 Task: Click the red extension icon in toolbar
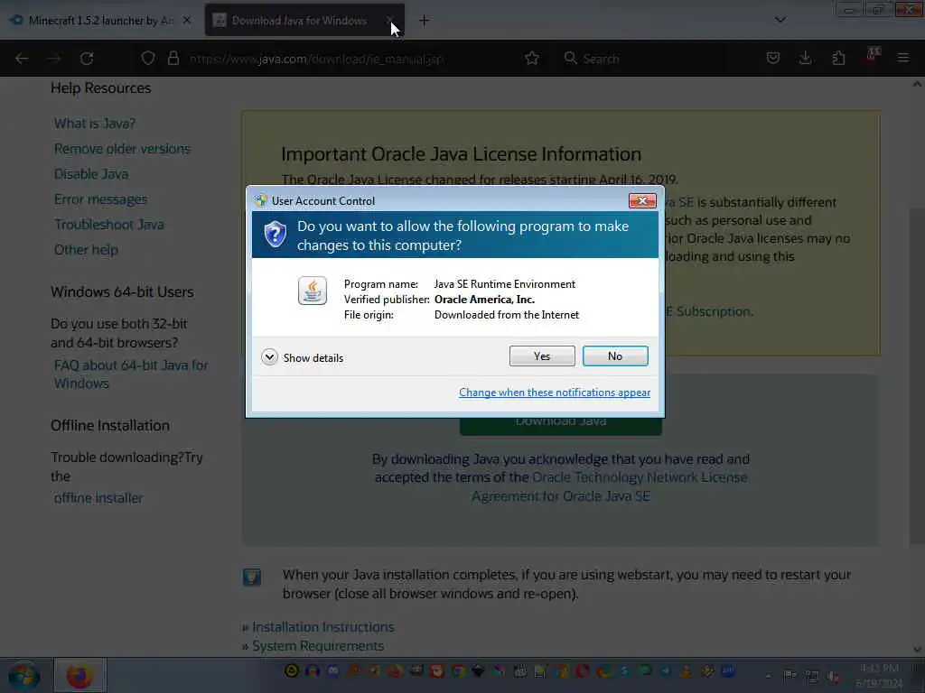click(x=873, y=56)
